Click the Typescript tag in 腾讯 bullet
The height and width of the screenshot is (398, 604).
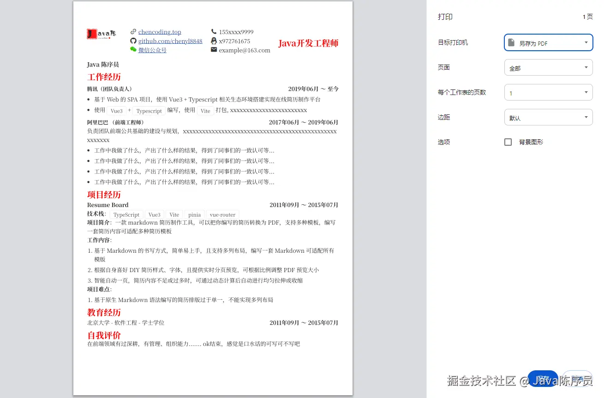(149, 111)
